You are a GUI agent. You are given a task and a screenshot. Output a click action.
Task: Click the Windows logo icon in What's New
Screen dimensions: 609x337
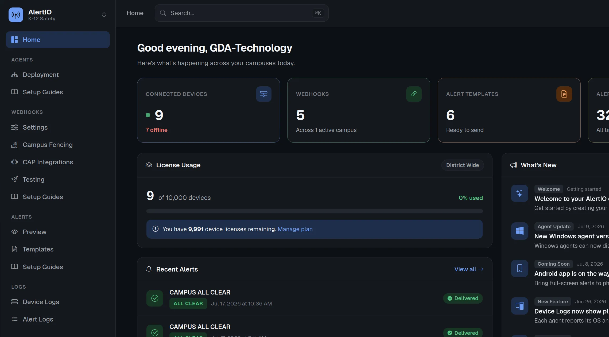click(519, 231)
